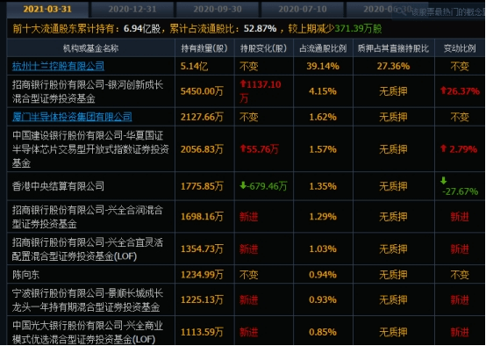Image resolution: width=486 pixels, height=346 pixels.
Task: Click the 银河创新成长混合型证券投资基金 row name
Action: [x=88, y=91]
